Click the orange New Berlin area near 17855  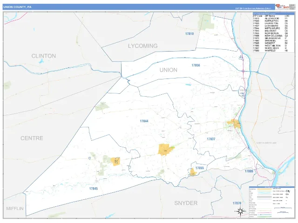(x=193, y=172)
